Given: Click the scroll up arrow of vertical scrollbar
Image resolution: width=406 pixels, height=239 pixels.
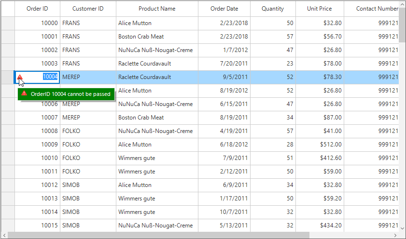Looking at the screenshot, I should pos(402,4).
